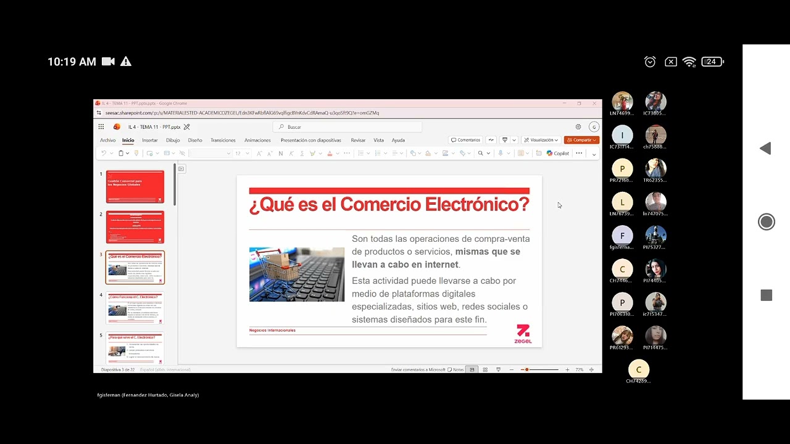Click the zoom in plus button
790x444 pixels.
tap(567, 369)
